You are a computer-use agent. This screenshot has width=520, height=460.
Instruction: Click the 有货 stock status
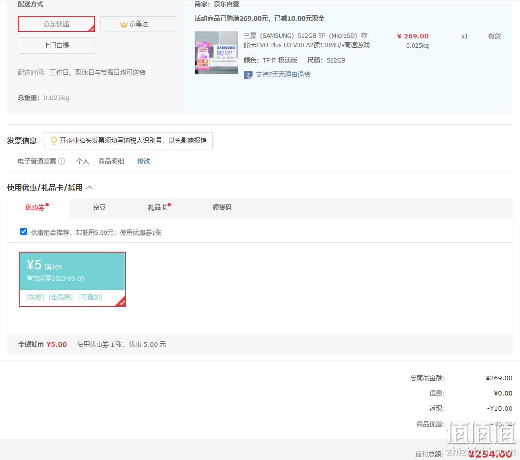494,36
